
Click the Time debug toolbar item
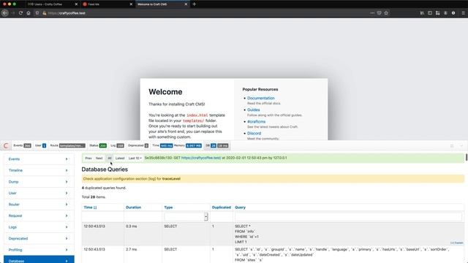click(162, 145)
